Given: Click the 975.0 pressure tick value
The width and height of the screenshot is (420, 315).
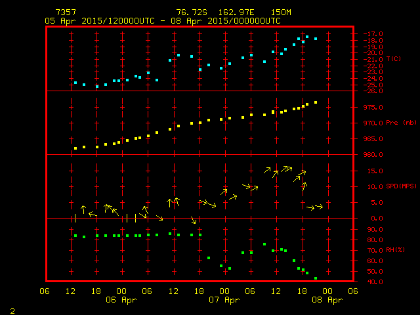Looking at the screenshot, I should pos(373,108).
